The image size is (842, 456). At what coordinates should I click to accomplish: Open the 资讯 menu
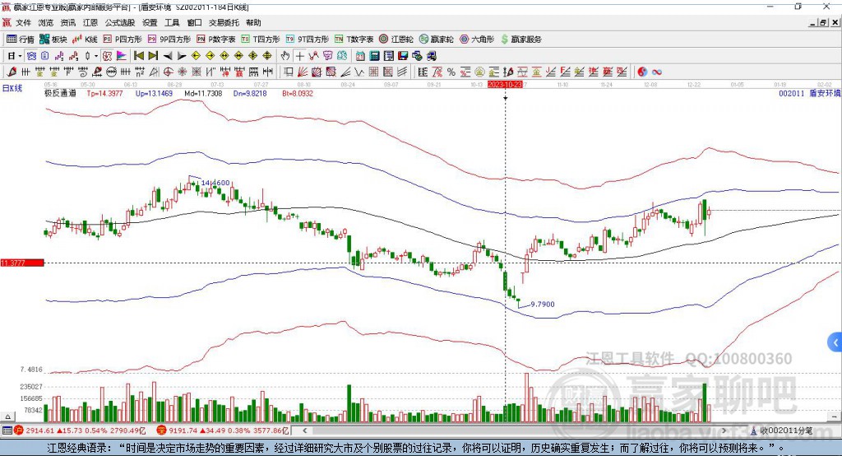[68, 22]
